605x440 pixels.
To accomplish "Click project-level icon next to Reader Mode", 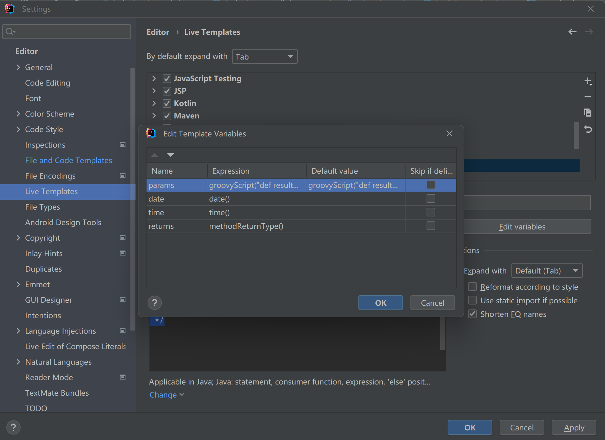I will point(123,377).
